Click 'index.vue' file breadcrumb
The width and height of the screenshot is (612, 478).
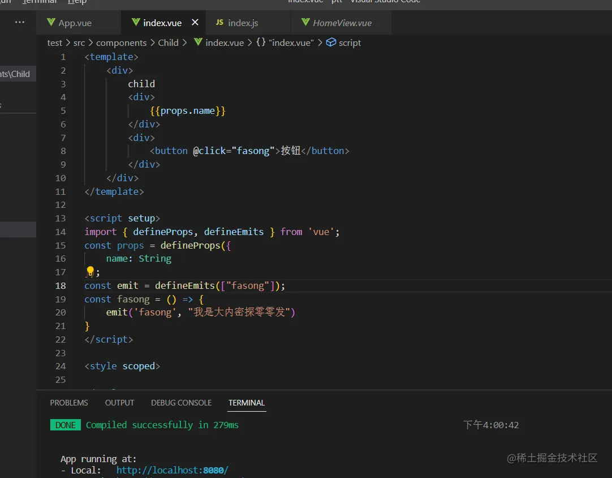click(225, 42)
